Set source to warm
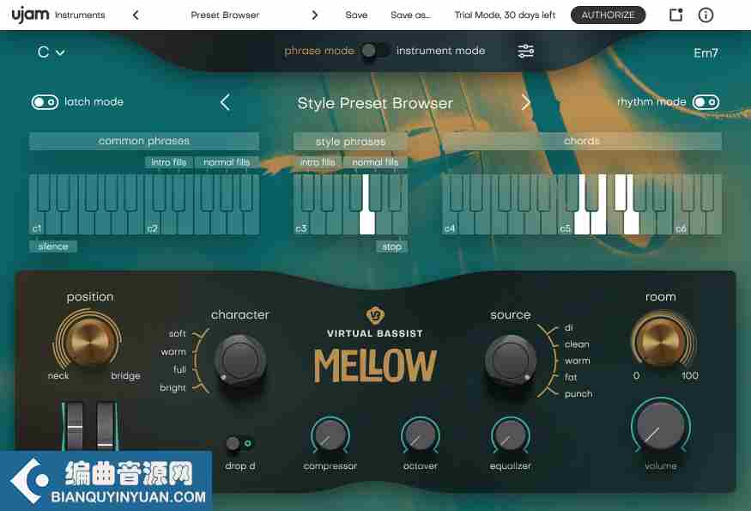This screenshot has height=511, width=751. [577, 361]
